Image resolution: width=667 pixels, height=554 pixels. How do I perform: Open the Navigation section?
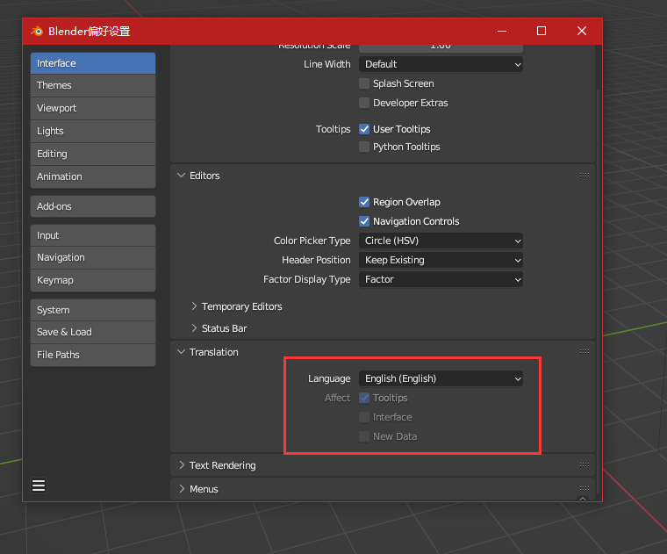93,257
